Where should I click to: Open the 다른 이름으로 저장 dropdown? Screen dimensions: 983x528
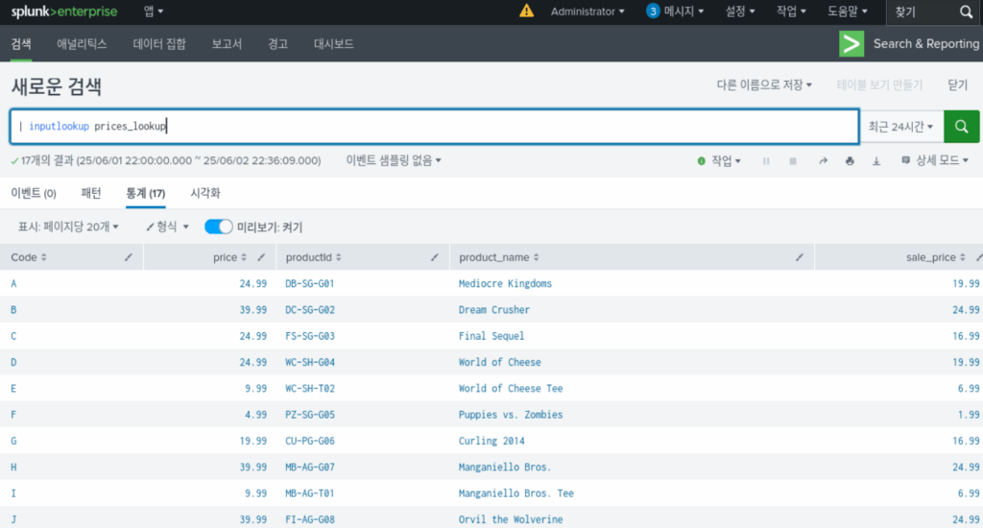coord(764,84)
